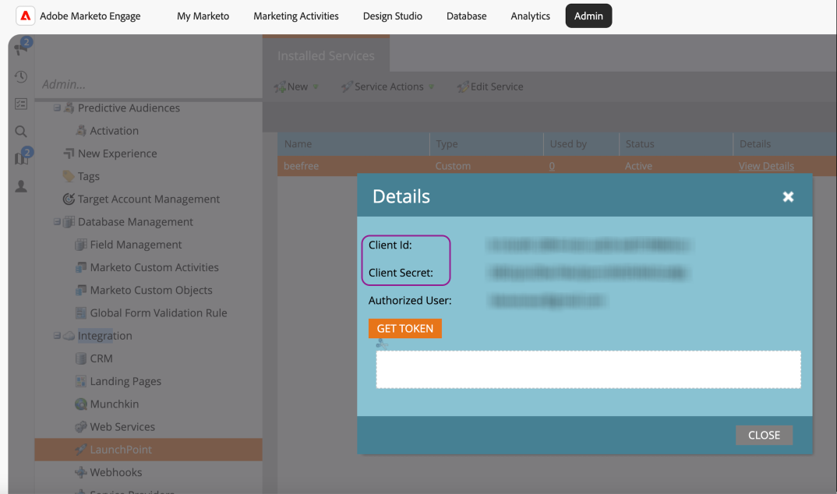Sort by the Name column header
This screenshot has width=837, height=494.
(353, 144)
